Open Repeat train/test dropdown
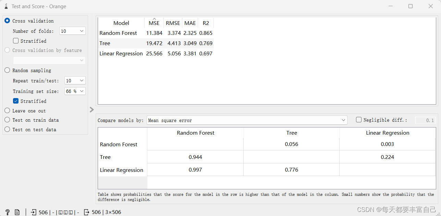Screen dimensions: 441x216 coord(75,81)
